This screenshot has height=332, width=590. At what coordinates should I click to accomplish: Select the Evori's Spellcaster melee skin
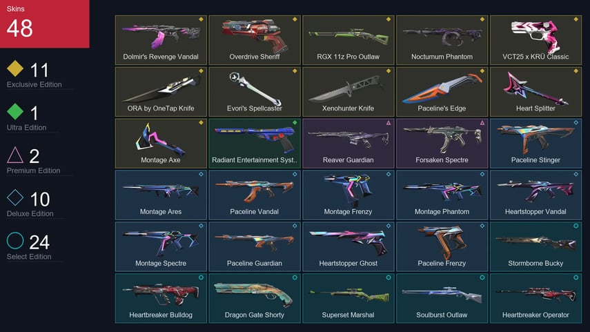point(255,92)
